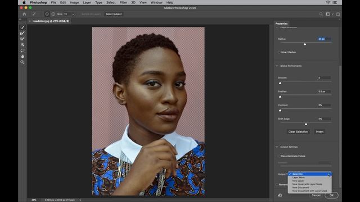Open the workspace layout switcher icon
This screenshot has height=202, width=360.
327,14
